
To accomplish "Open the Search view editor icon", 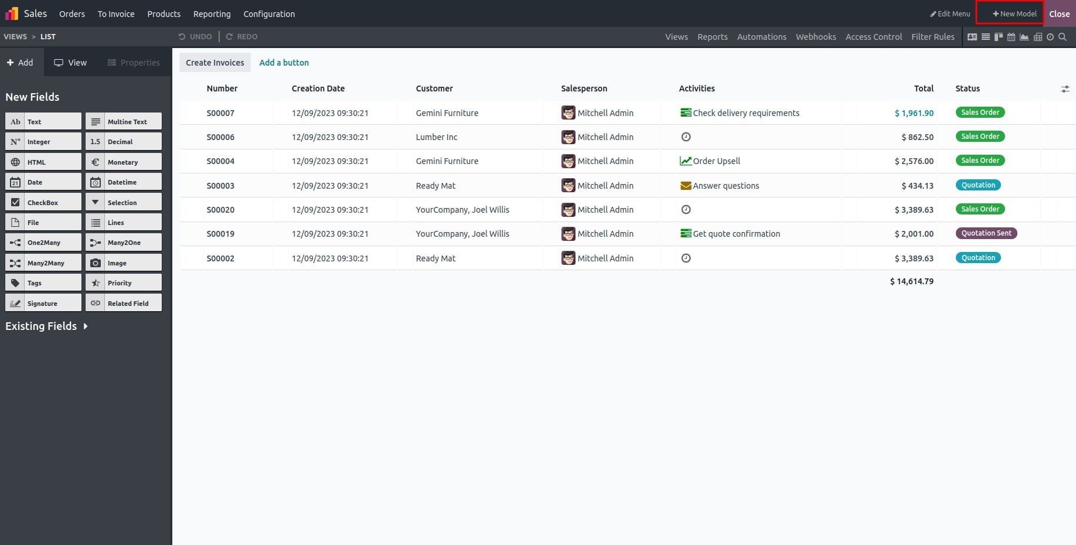I will tap(1063, 37).
